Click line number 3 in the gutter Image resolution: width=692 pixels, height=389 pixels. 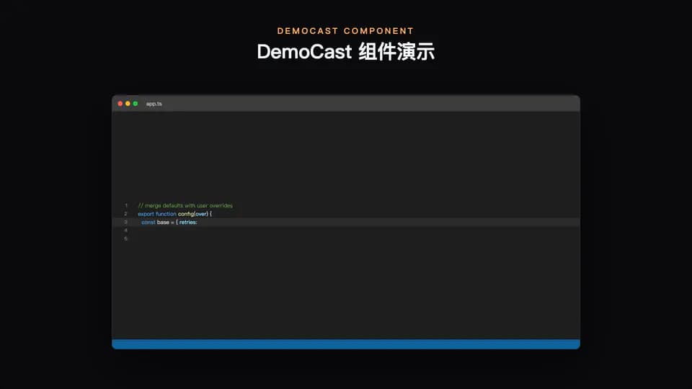tap(125, 223)
